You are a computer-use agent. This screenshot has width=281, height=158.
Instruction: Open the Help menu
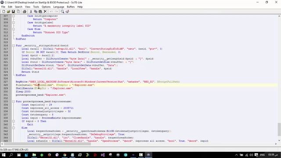(x=80, y=7)
